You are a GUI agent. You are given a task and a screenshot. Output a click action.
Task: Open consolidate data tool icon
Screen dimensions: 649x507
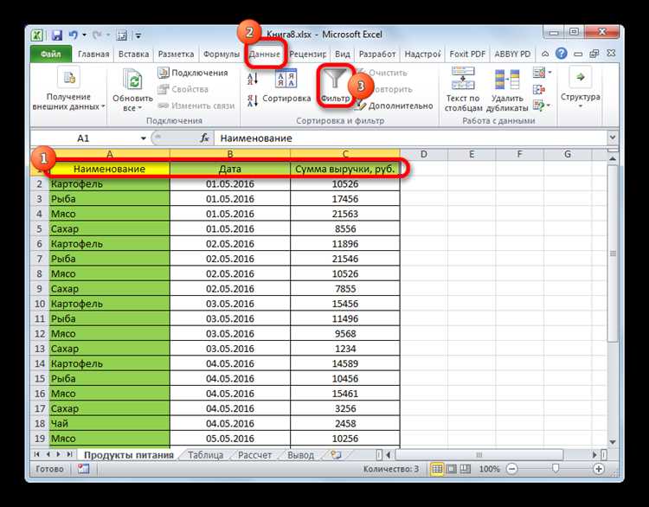(539, 89)
